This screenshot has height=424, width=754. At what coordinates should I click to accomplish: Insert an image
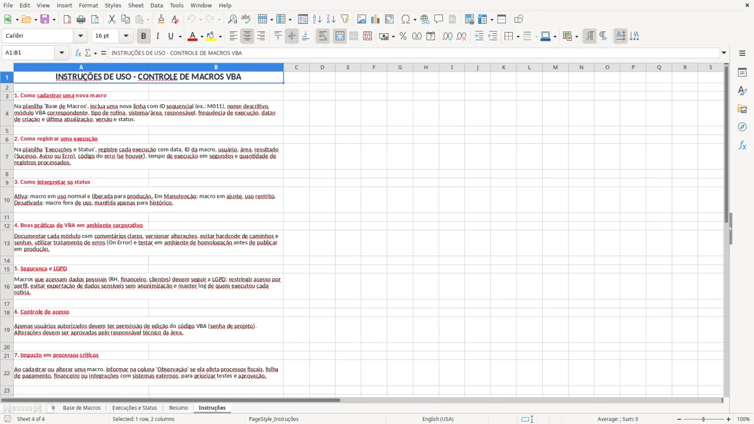pos(362,19)
